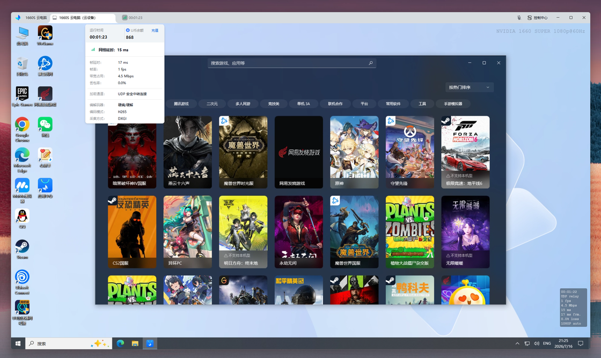Viewport: 601px width, 358px height.
Task: Click the search magnifier in the game library
Action: click(371, 63)
